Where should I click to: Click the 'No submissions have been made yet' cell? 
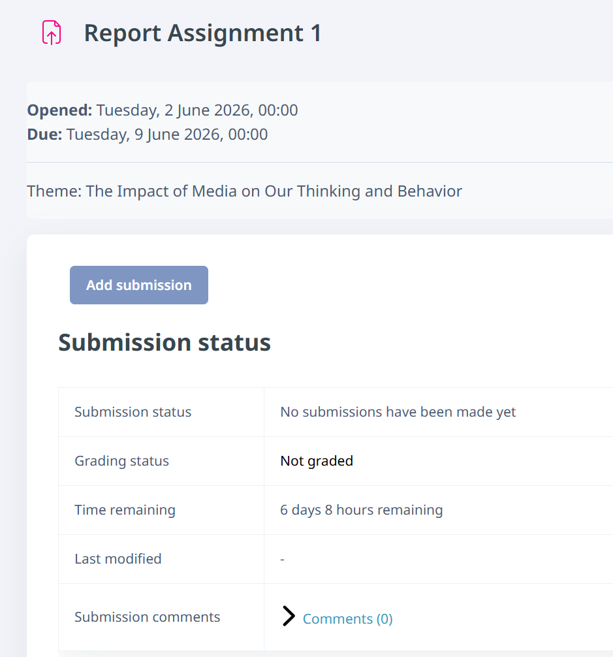pyautogui.click(x=439, y=412)
